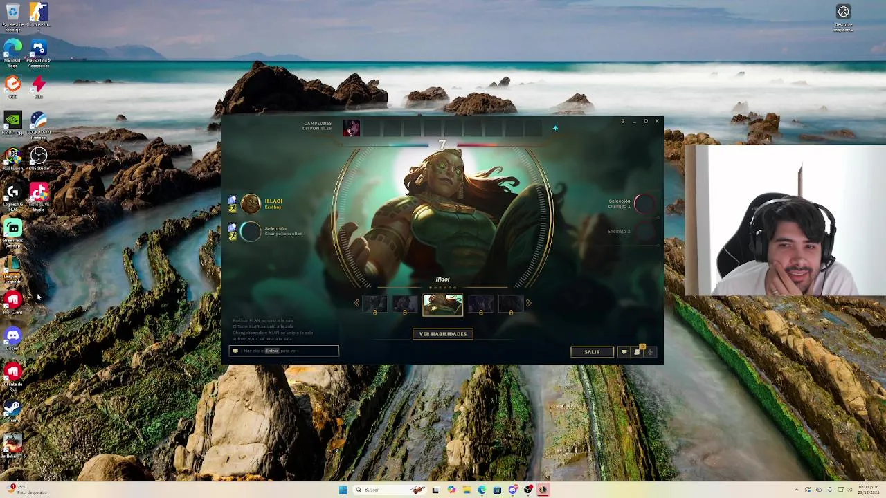Click the empty Selección player slot circle
886x498 pixels.
pos(251,231)
